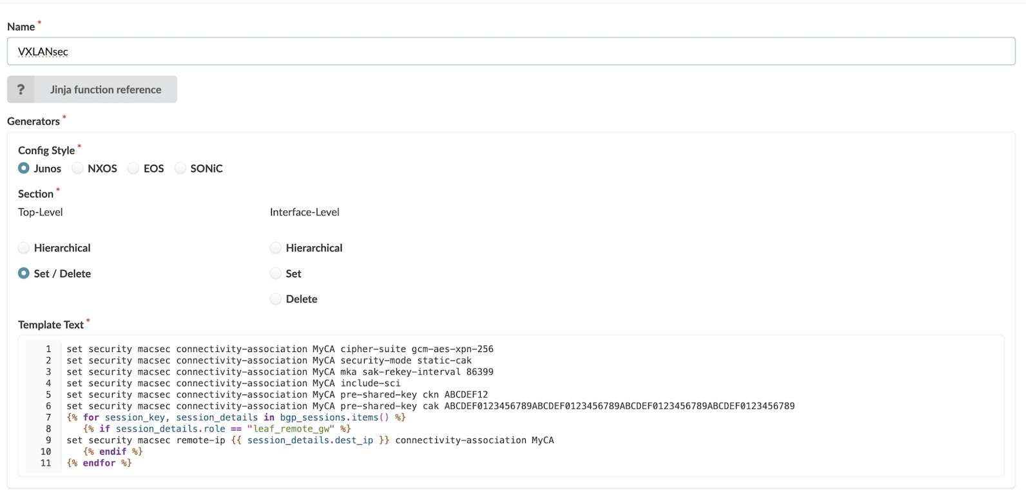Select Top-Level Hierarchical section
Viewport: 1031px width, 490px height.
click(x=24, y=248)
